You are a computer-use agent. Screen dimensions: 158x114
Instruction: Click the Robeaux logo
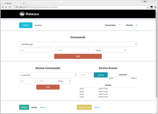[29, 14]
